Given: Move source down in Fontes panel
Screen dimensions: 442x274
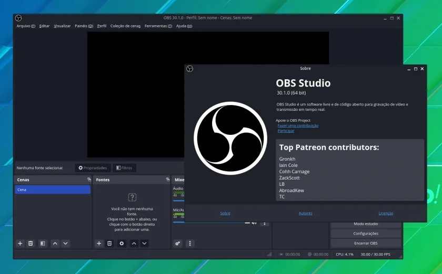Looking at the screenshot, I should pyautogui.click(x=144, y=244).
